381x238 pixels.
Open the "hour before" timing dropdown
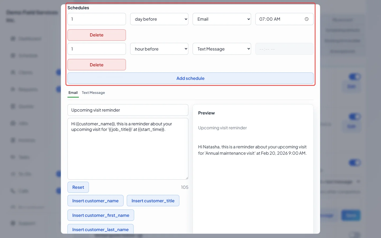click(x=159, y=49)
